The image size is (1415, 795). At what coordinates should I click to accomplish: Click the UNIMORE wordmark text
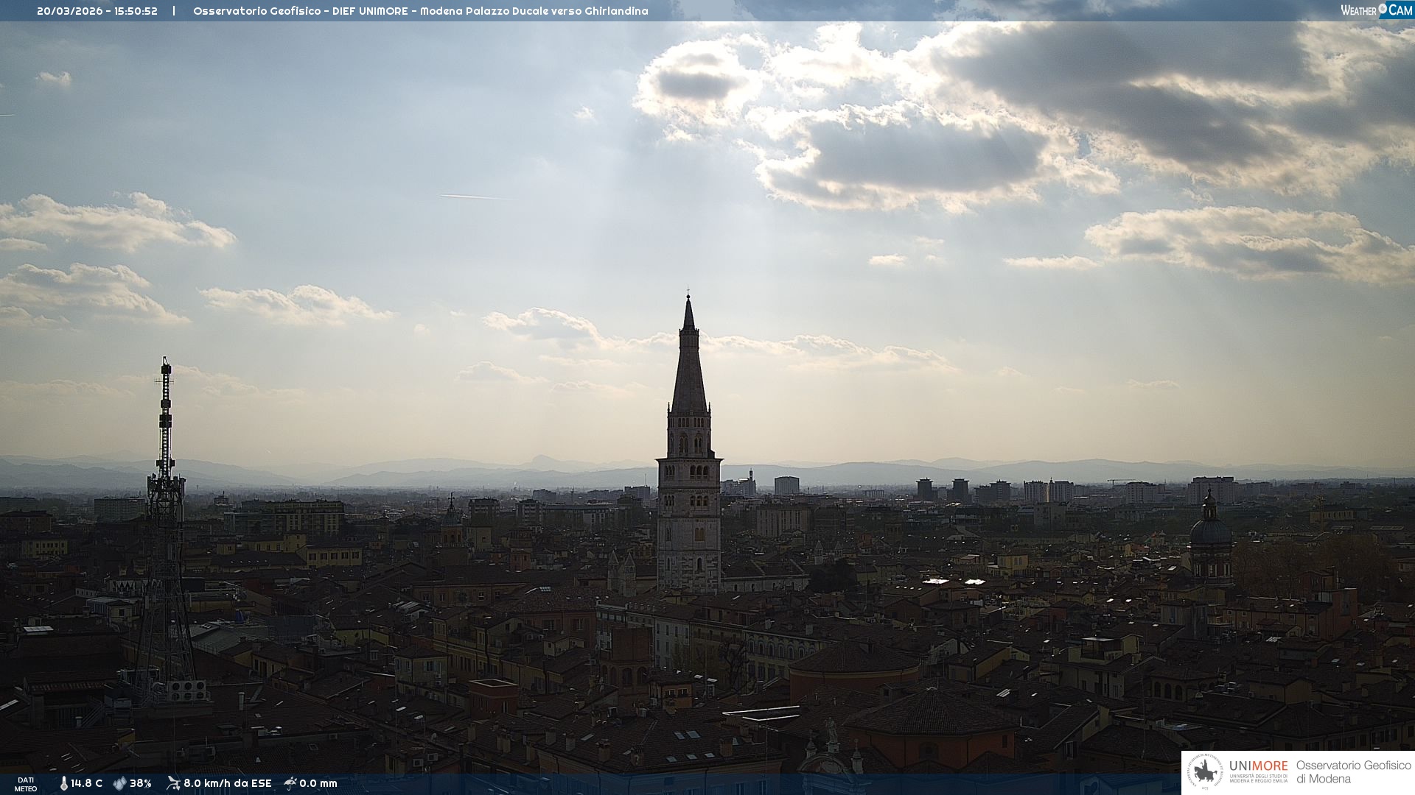pyautogui.click(x=1258, y=766)
